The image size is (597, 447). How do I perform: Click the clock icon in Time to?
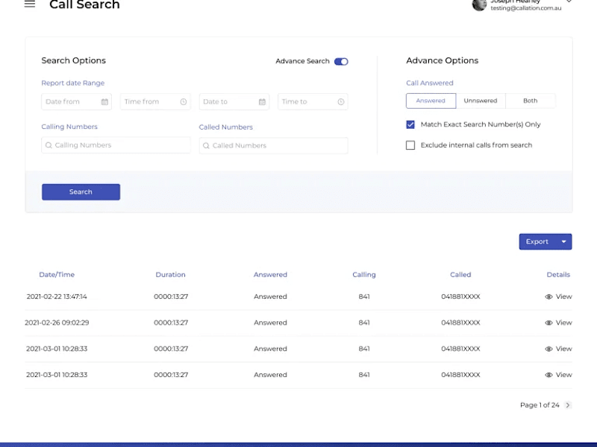pos(341,102)
